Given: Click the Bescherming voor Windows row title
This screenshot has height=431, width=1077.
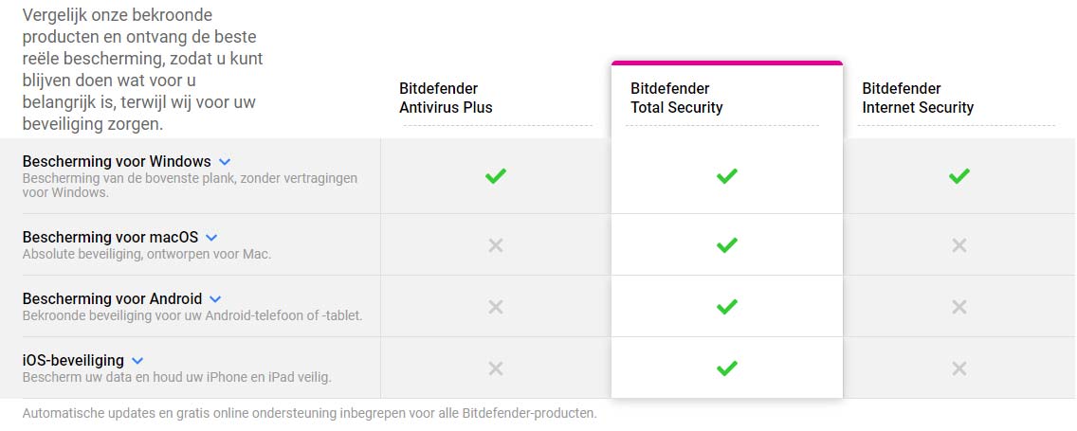Looking at the screenshot, I should pyautogui.click(x=117, y=162).
